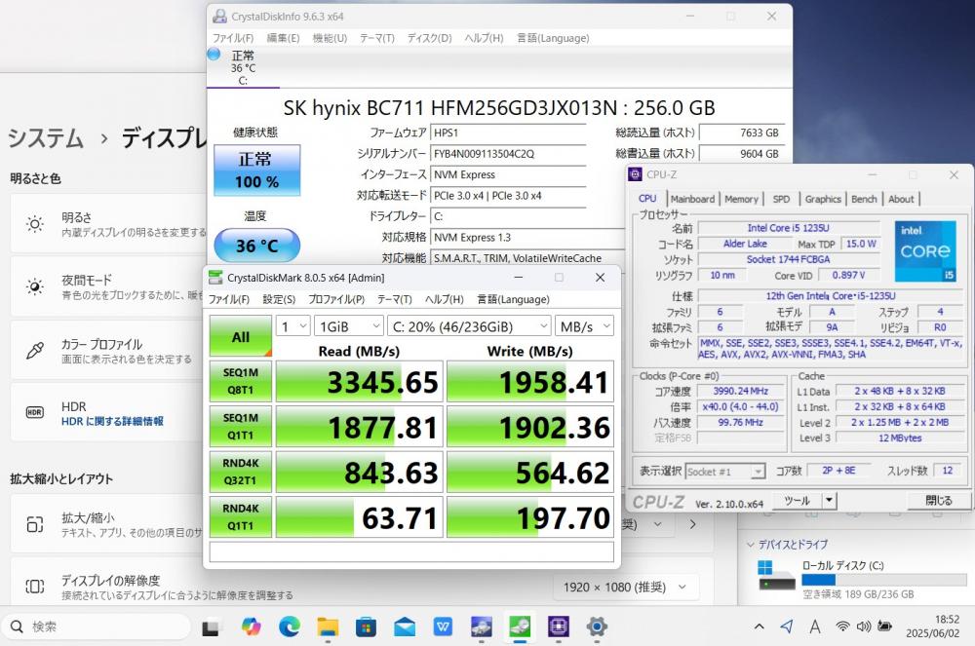The image size is (975, 646).
Task: Click the Local Disk (C:) capacity bar
Action: pyautogui.click(x=884, y=580)
